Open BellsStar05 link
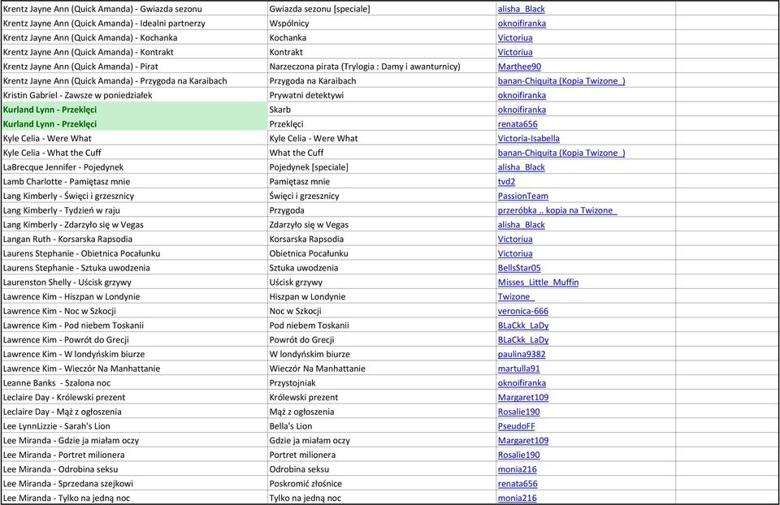780x505 pixels. [519, 269]
